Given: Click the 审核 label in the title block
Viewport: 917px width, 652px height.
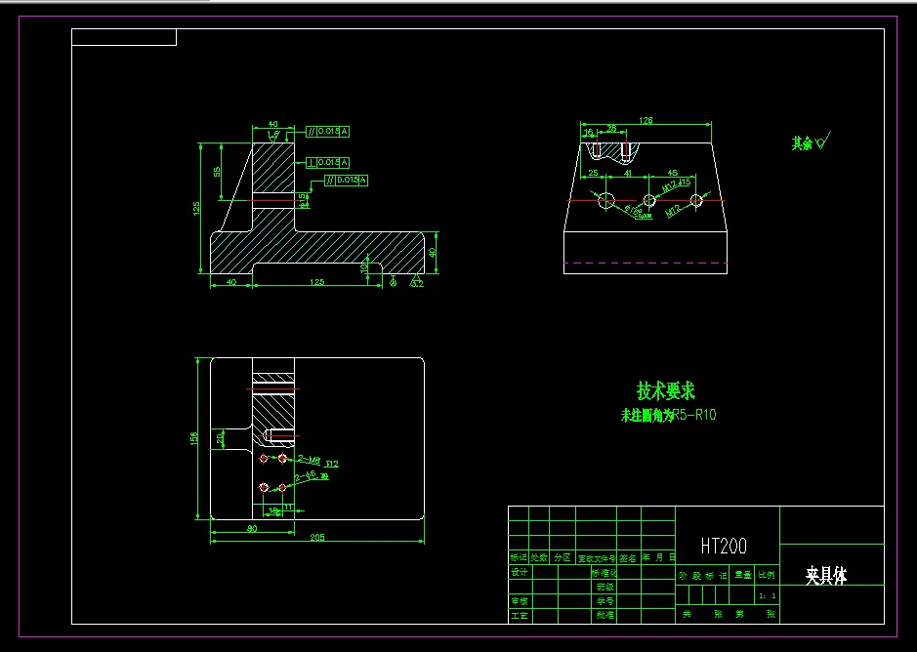Looking at the screenshot, I should pyautogui.click(x=520, y=601).
